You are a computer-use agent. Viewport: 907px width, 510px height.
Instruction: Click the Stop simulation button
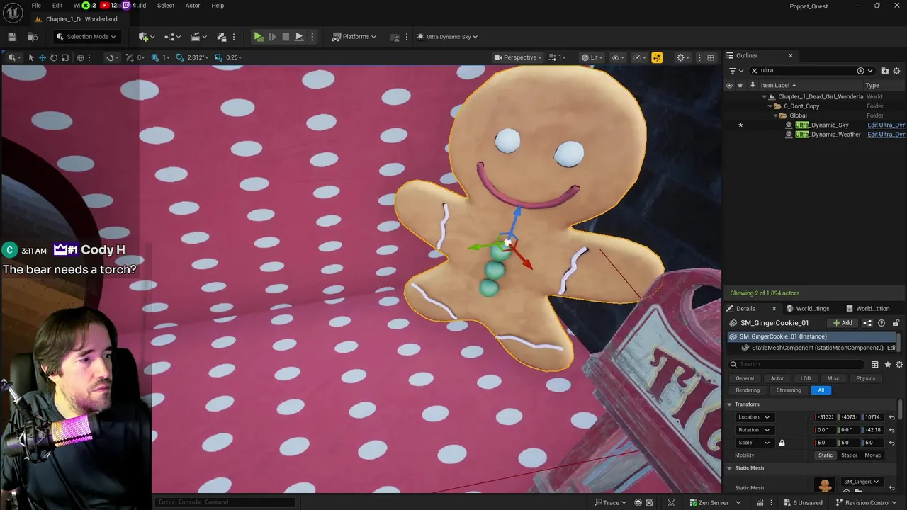tap(286, 37)
